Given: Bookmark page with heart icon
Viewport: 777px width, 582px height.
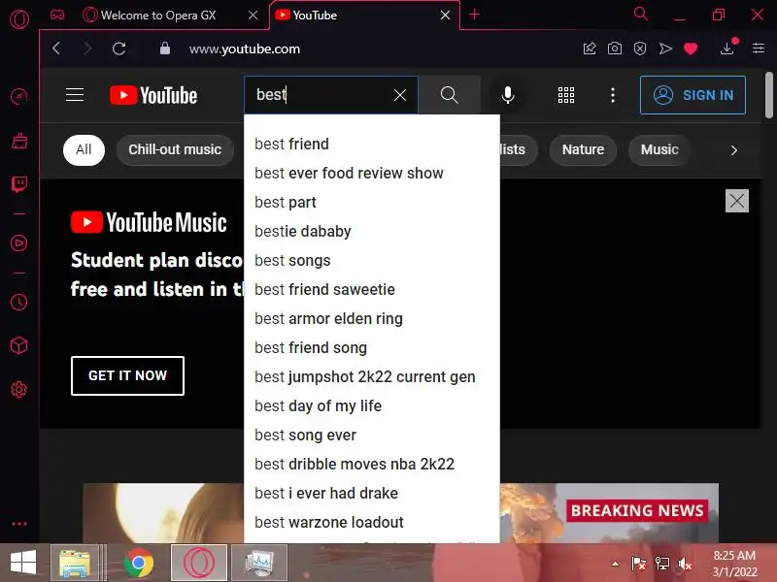Looking at the screenshot, I should 691,48.
